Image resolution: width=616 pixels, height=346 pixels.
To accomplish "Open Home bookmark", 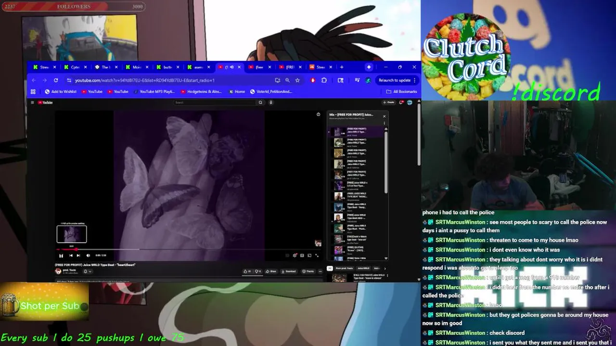I will pos(237,91).
